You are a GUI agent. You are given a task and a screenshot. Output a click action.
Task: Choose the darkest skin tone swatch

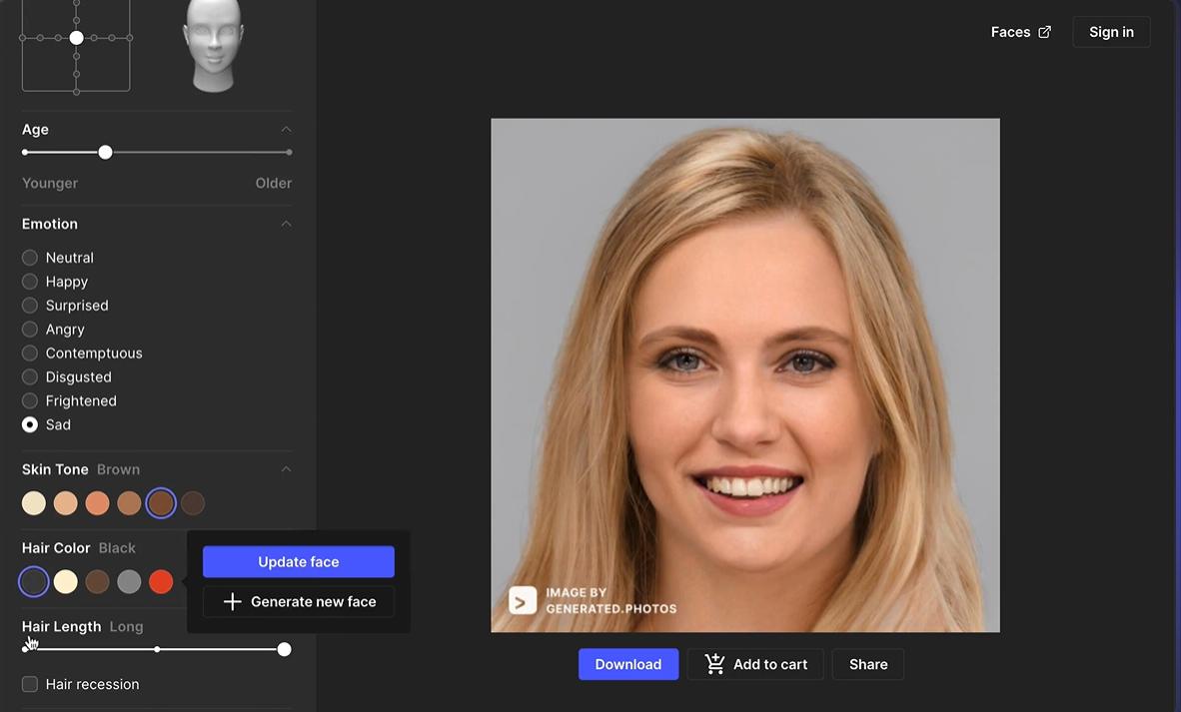click(x=193, y=503)
